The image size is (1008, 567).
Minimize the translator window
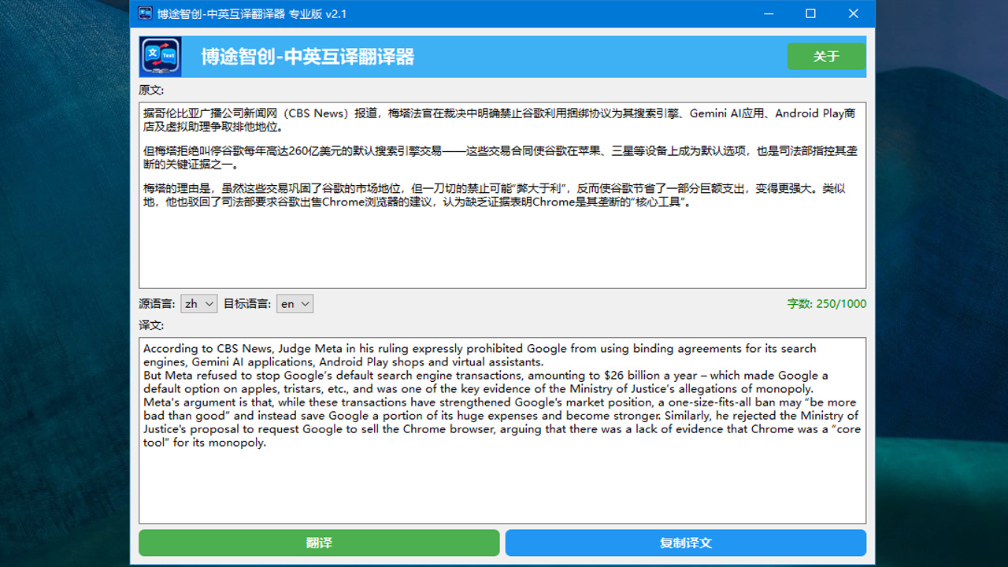tap(768, 13)
